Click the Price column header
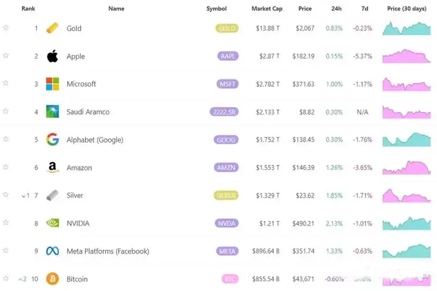The height and width of the screenshot is (291, 437). (305, 9)
